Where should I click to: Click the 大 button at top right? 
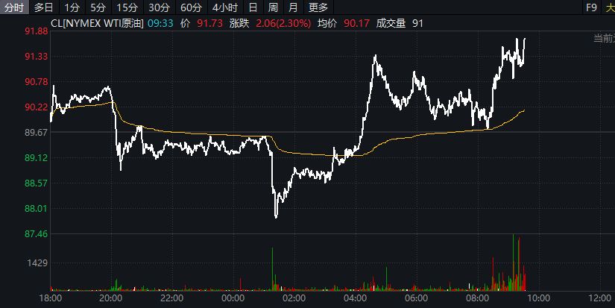pyautogui.click(x=610, y=7)
